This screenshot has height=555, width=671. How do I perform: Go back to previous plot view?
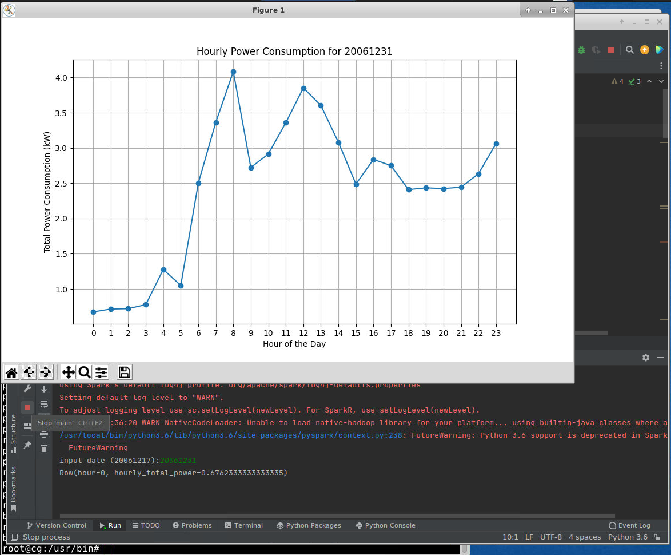[29, 373]
